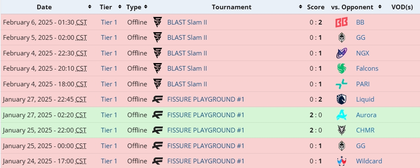
Task: Open BLAST Slam II link in NGX row
Action: (x=187, y=53)
